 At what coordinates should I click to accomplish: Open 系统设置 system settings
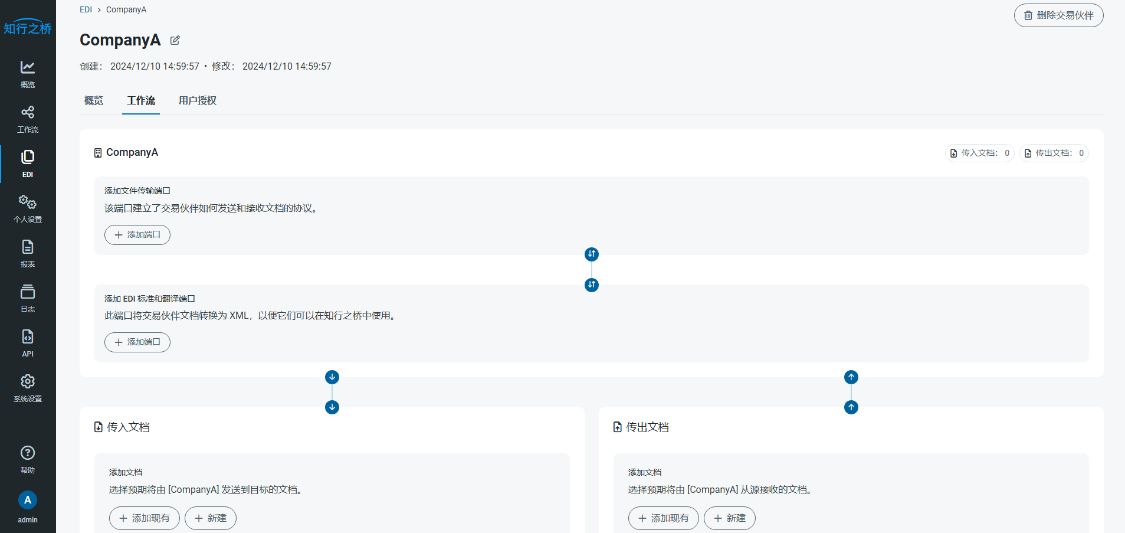pyautogui.click(x=28, y=388)
